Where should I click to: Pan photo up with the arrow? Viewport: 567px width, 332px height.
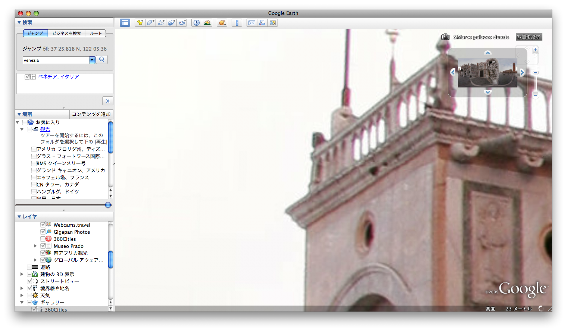tap(488, 53)
